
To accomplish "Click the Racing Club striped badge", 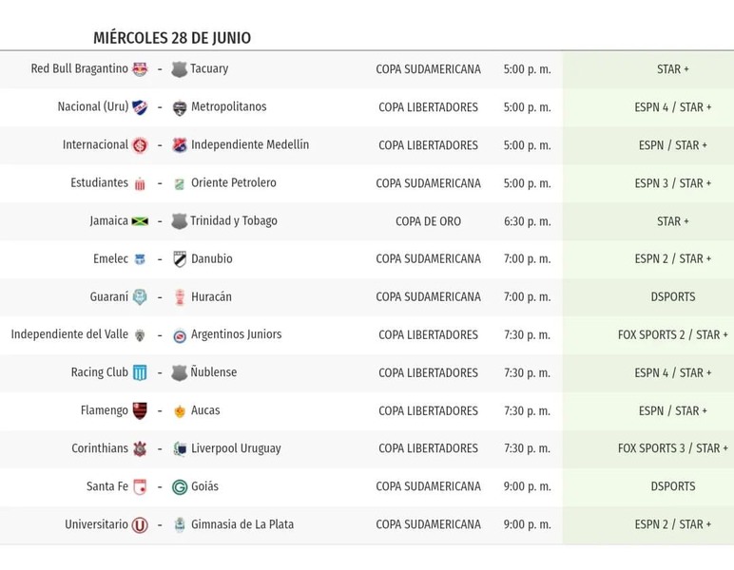I will (x=140, y=372).
